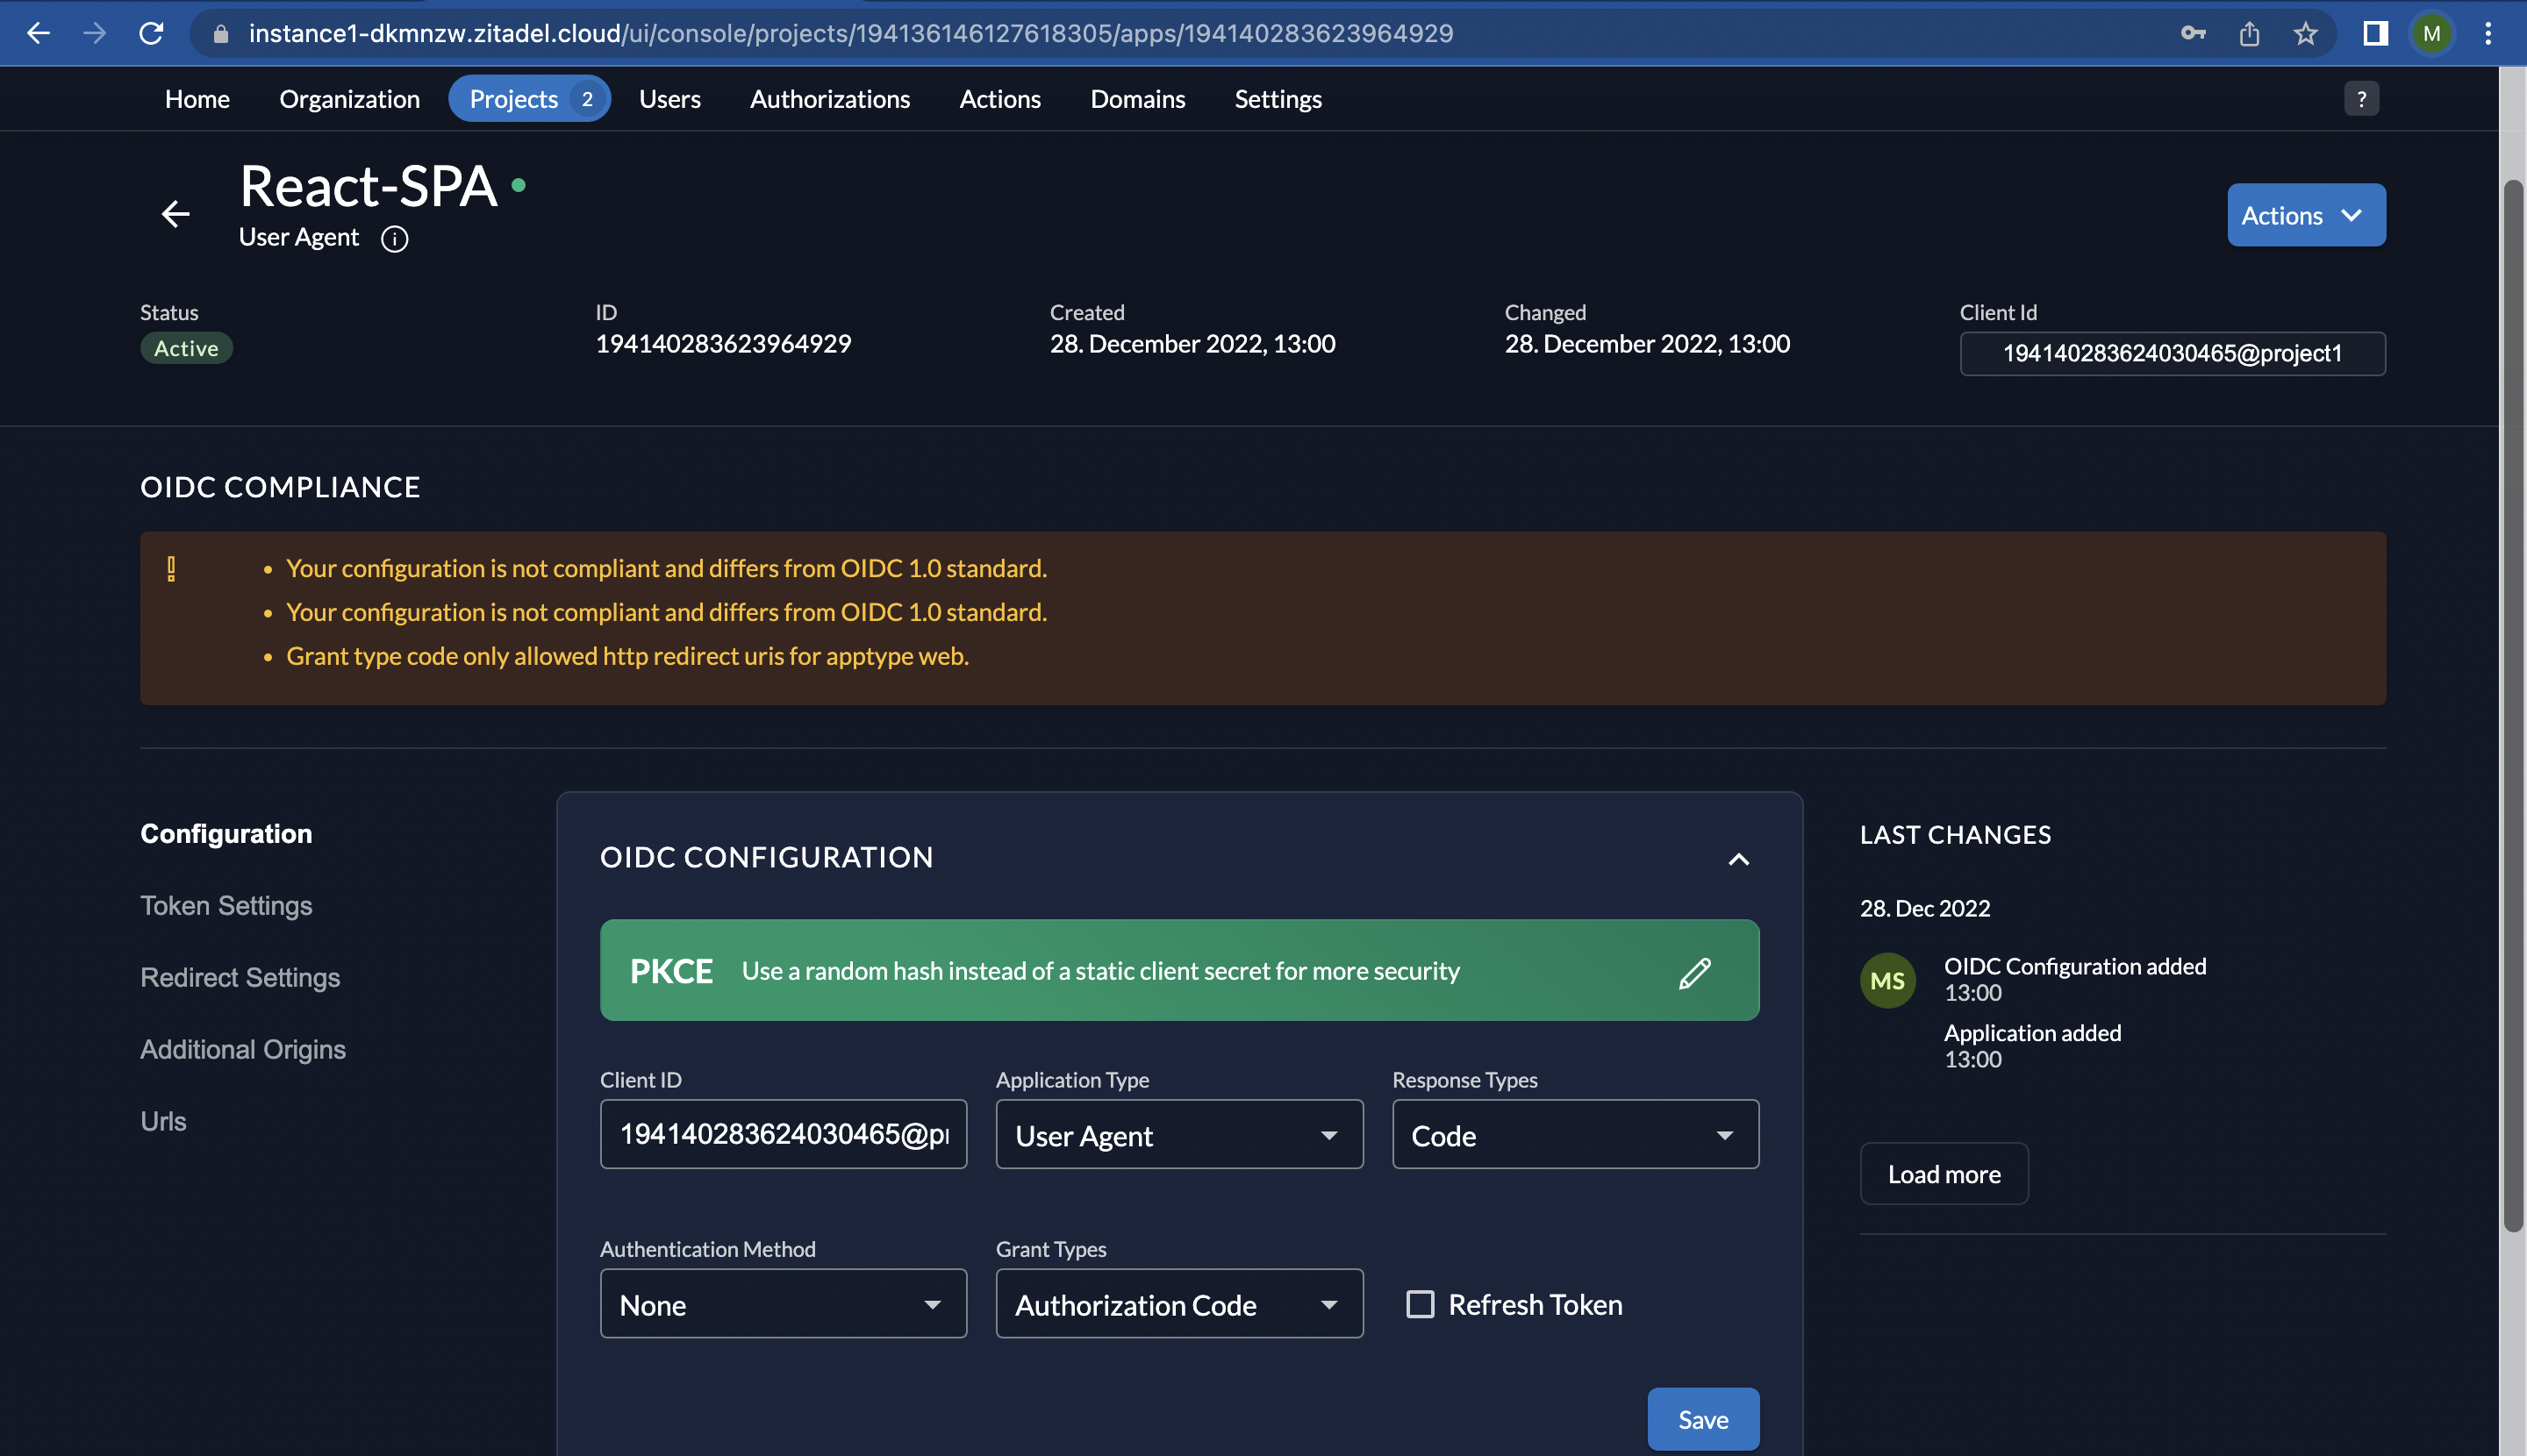The width and height of the screenshot is (2527, 1456).
Task: Open the Authentication Method dropdown
Action: pyautogui.click(x=783, y=1304)
